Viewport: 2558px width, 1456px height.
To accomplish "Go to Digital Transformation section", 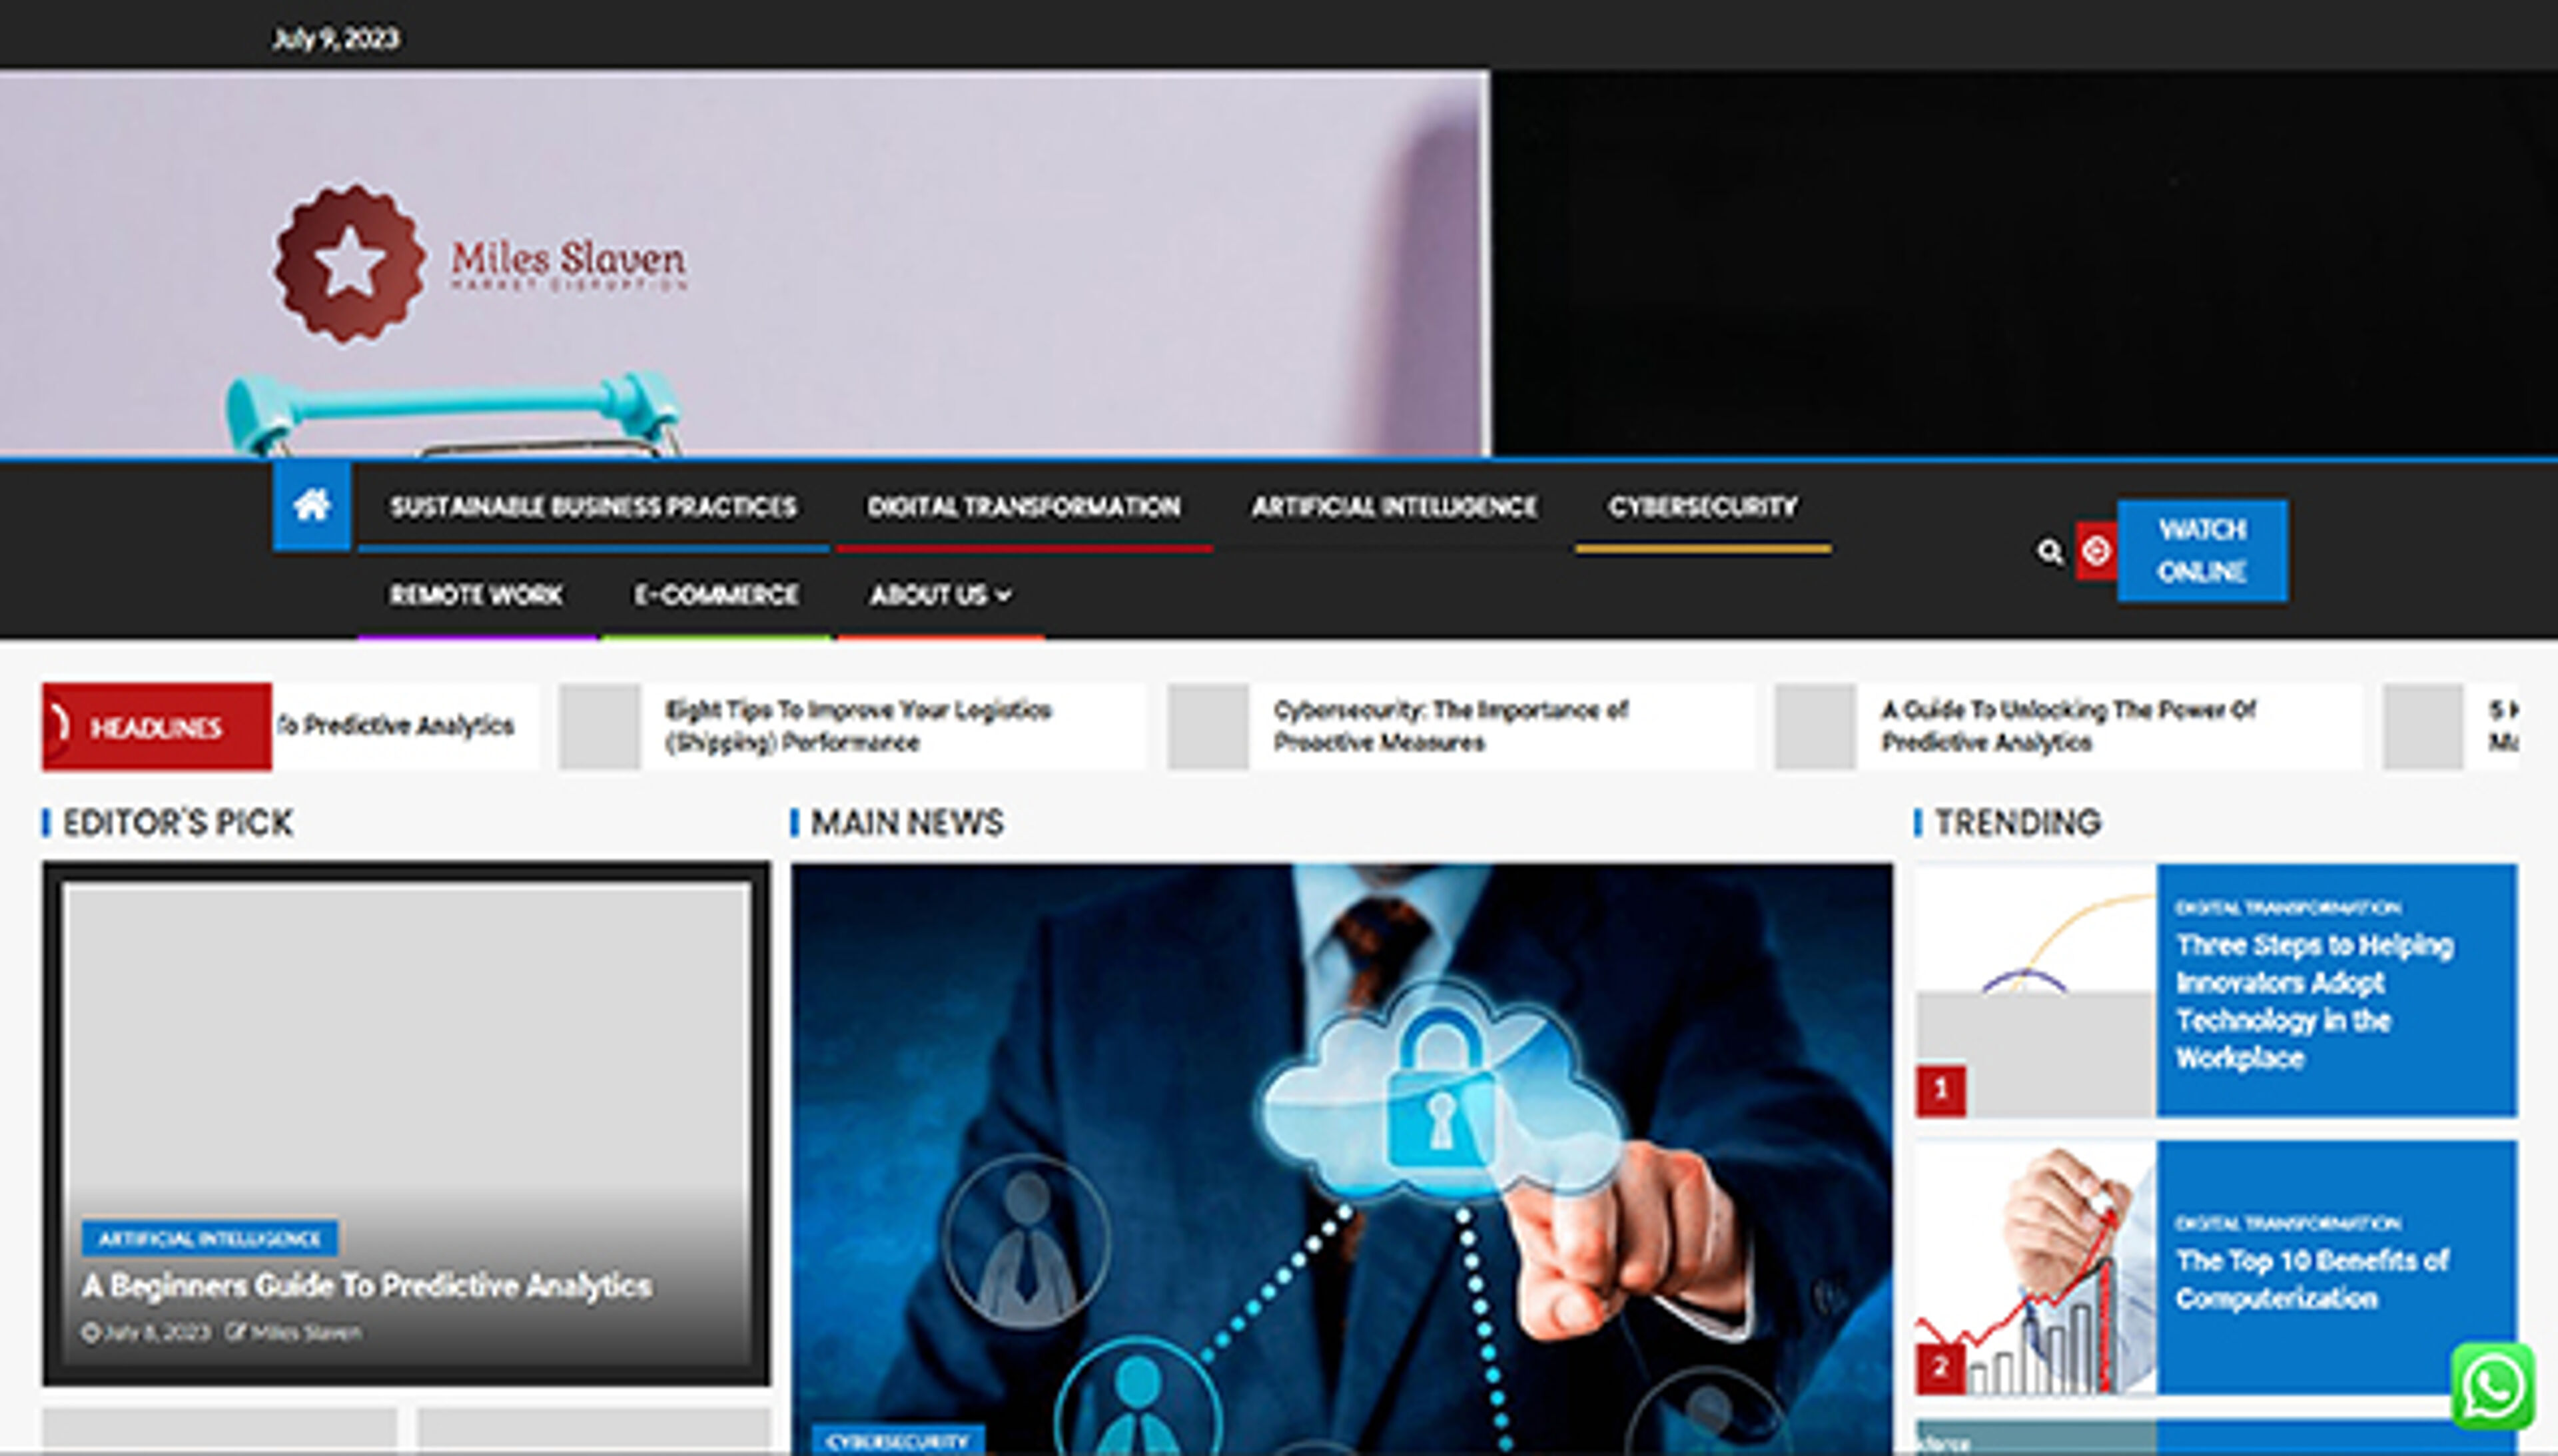I will [1023, 507].
